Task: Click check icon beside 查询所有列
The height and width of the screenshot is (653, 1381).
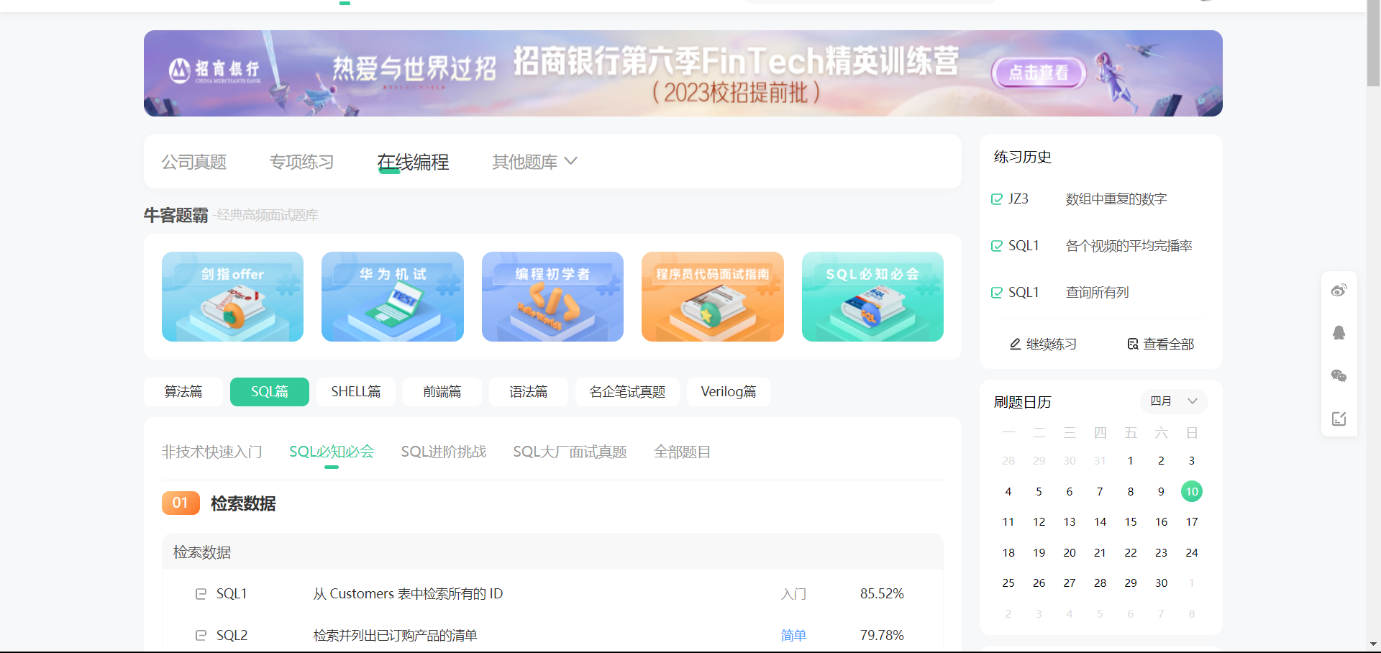Action: pyautogui.click(x=997, y=293)
